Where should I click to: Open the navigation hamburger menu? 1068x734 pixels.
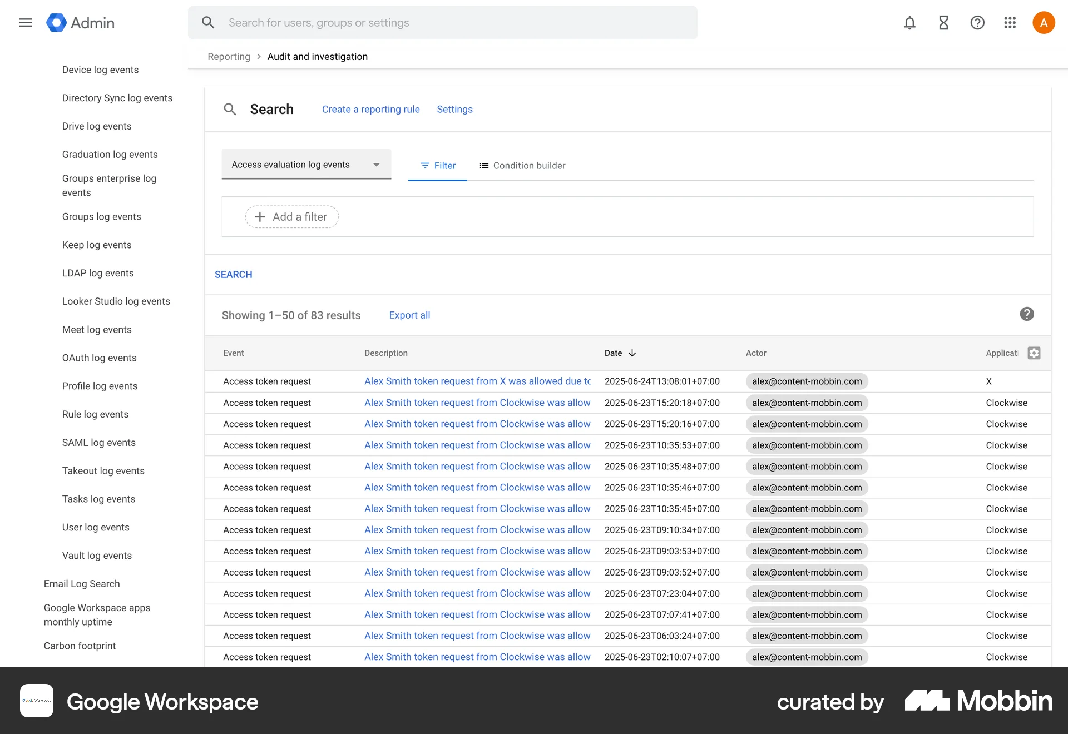25,22
